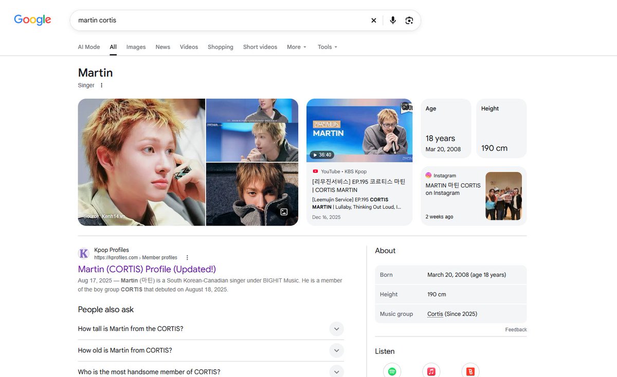Switch to the News tab

[163, 47]
